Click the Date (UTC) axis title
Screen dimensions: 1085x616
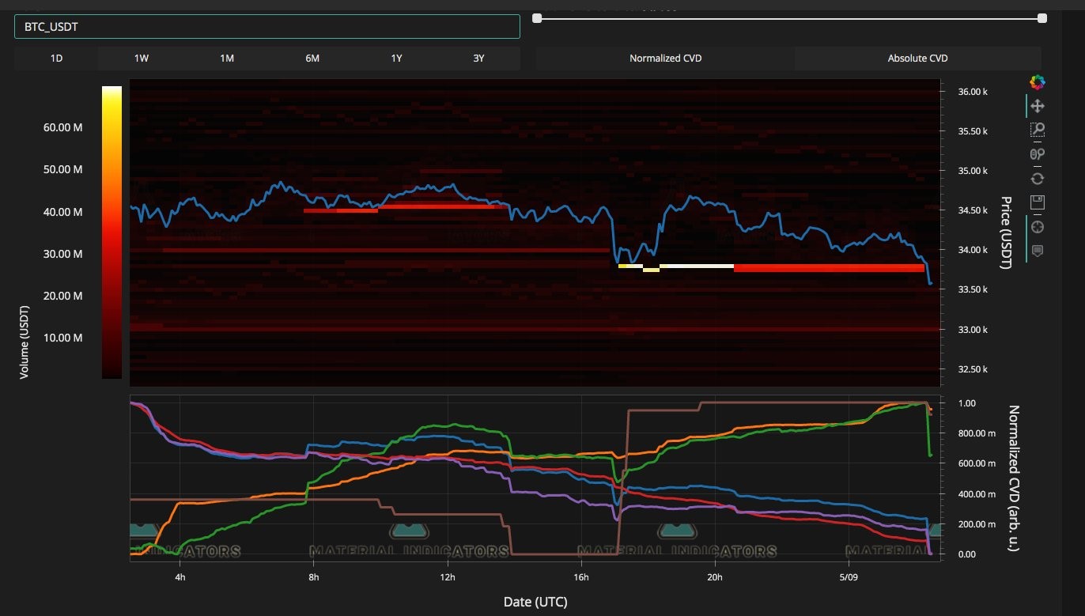pyautogui.click(x=535, y=602)
